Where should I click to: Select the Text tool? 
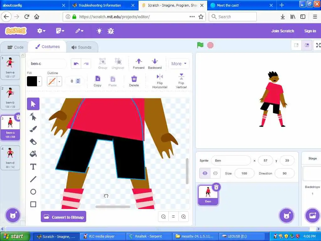point(33,167)
